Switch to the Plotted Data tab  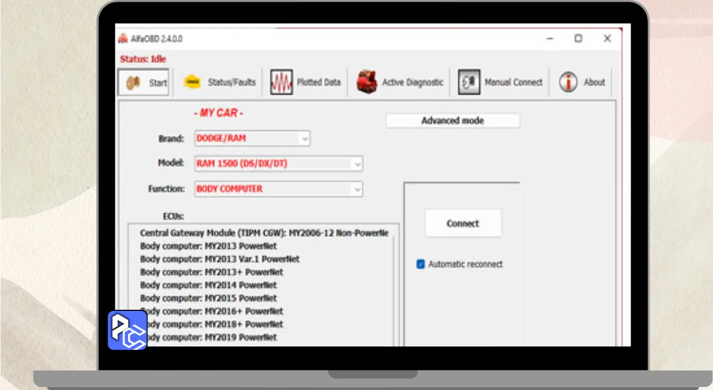pyautogui.click(x=319, y=82)
